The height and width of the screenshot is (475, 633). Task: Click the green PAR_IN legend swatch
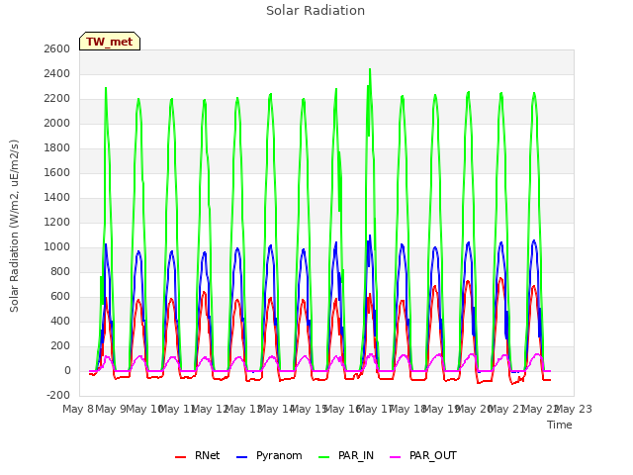pos(324,457)
